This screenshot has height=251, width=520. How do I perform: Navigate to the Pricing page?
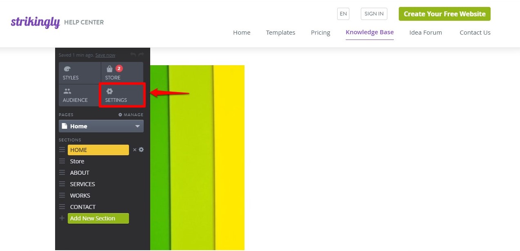tap(320, 33)
